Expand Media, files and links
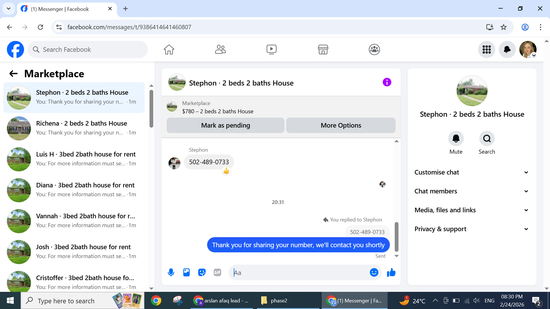The height and width of the screenshot is (309, 550). [x=472, y=210]
